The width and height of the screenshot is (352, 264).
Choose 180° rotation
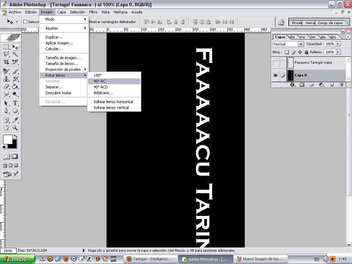(x=114, y=75)
